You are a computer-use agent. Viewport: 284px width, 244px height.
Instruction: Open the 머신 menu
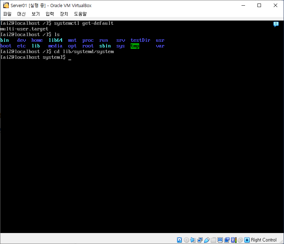pyautogui.click(x=21, y=14)
